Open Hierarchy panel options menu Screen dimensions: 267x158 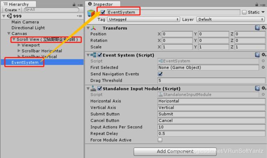point(80,5)
